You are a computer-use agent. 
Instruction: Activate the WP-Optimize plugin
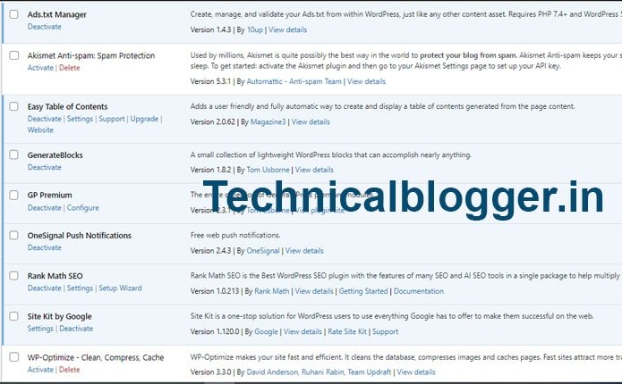pyautogui.click(x=40, y=370)
